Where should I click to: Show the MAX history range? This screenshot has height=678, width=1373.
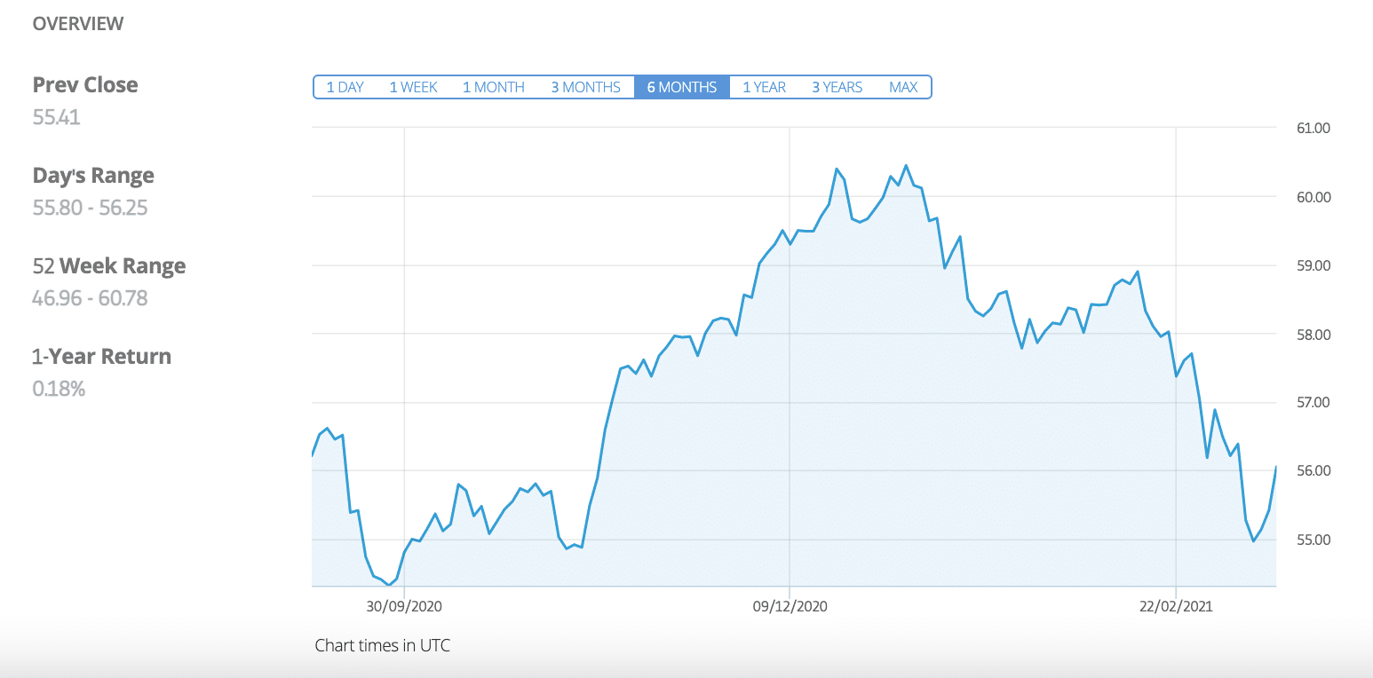tap(903, 87)
